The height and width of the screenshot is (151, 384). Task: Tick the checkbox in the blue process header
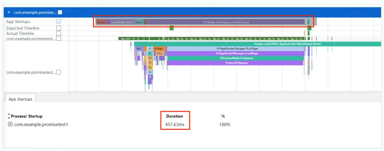60,12
